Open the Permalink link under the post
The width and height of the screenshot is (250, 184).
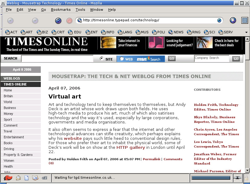tap(151, 159)
